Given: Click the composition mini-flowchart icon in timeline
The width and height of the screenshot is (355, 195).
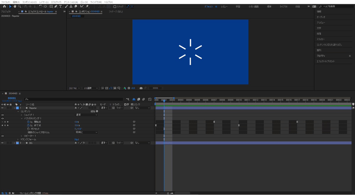Looking at the screenshot, I should 128,99.
